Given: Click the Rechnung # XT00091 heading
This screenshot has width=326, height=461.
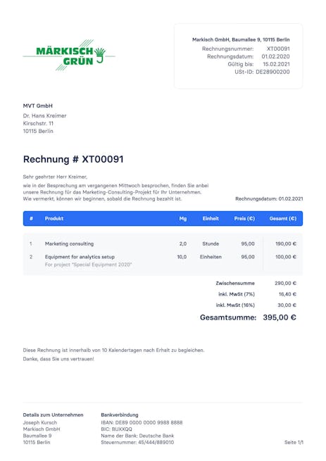Looking at the screenshot, I should tap(73, 159).
